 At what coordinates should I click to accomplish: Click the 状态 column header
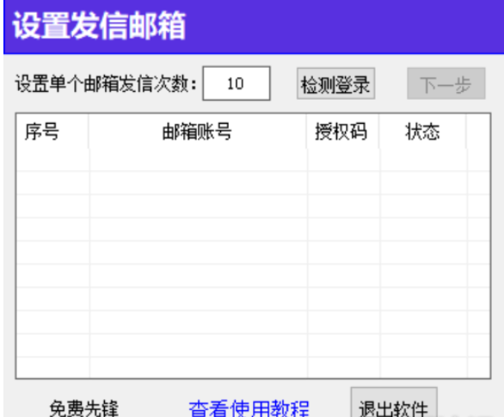click(x=422, y=132)
